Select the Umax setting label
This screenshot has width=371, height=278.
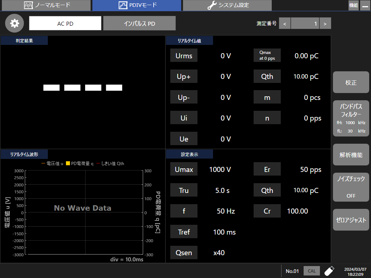pyautogui.click(x=184, y=169)
